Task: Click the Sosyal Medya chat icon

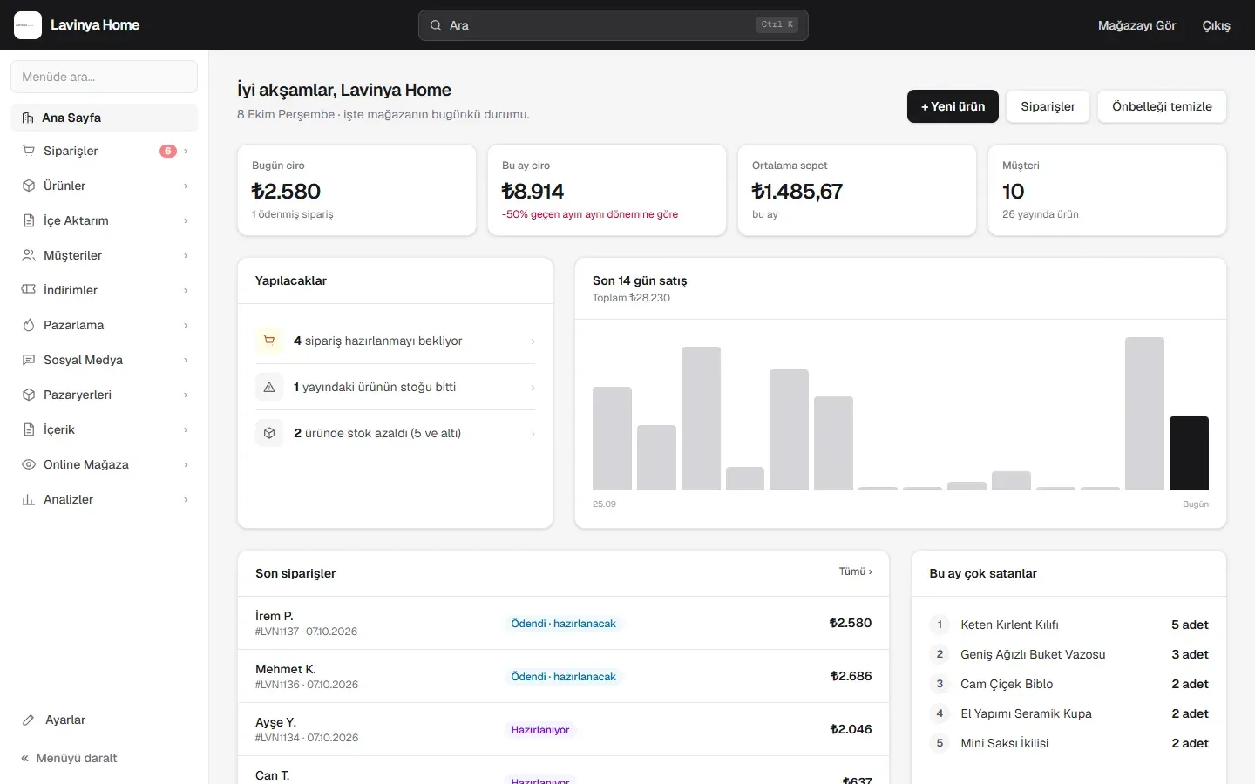Action: point(28,360)
